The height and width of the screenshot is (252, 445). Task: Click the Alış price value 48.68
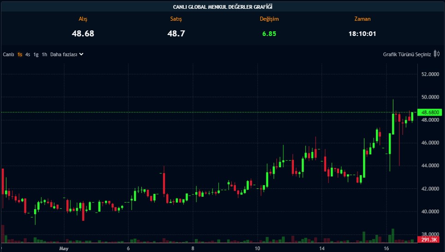coord(83,34)
